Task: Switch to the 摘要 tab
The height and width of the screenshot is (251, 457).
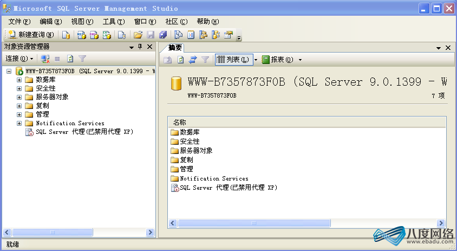Action: (175, 48)
